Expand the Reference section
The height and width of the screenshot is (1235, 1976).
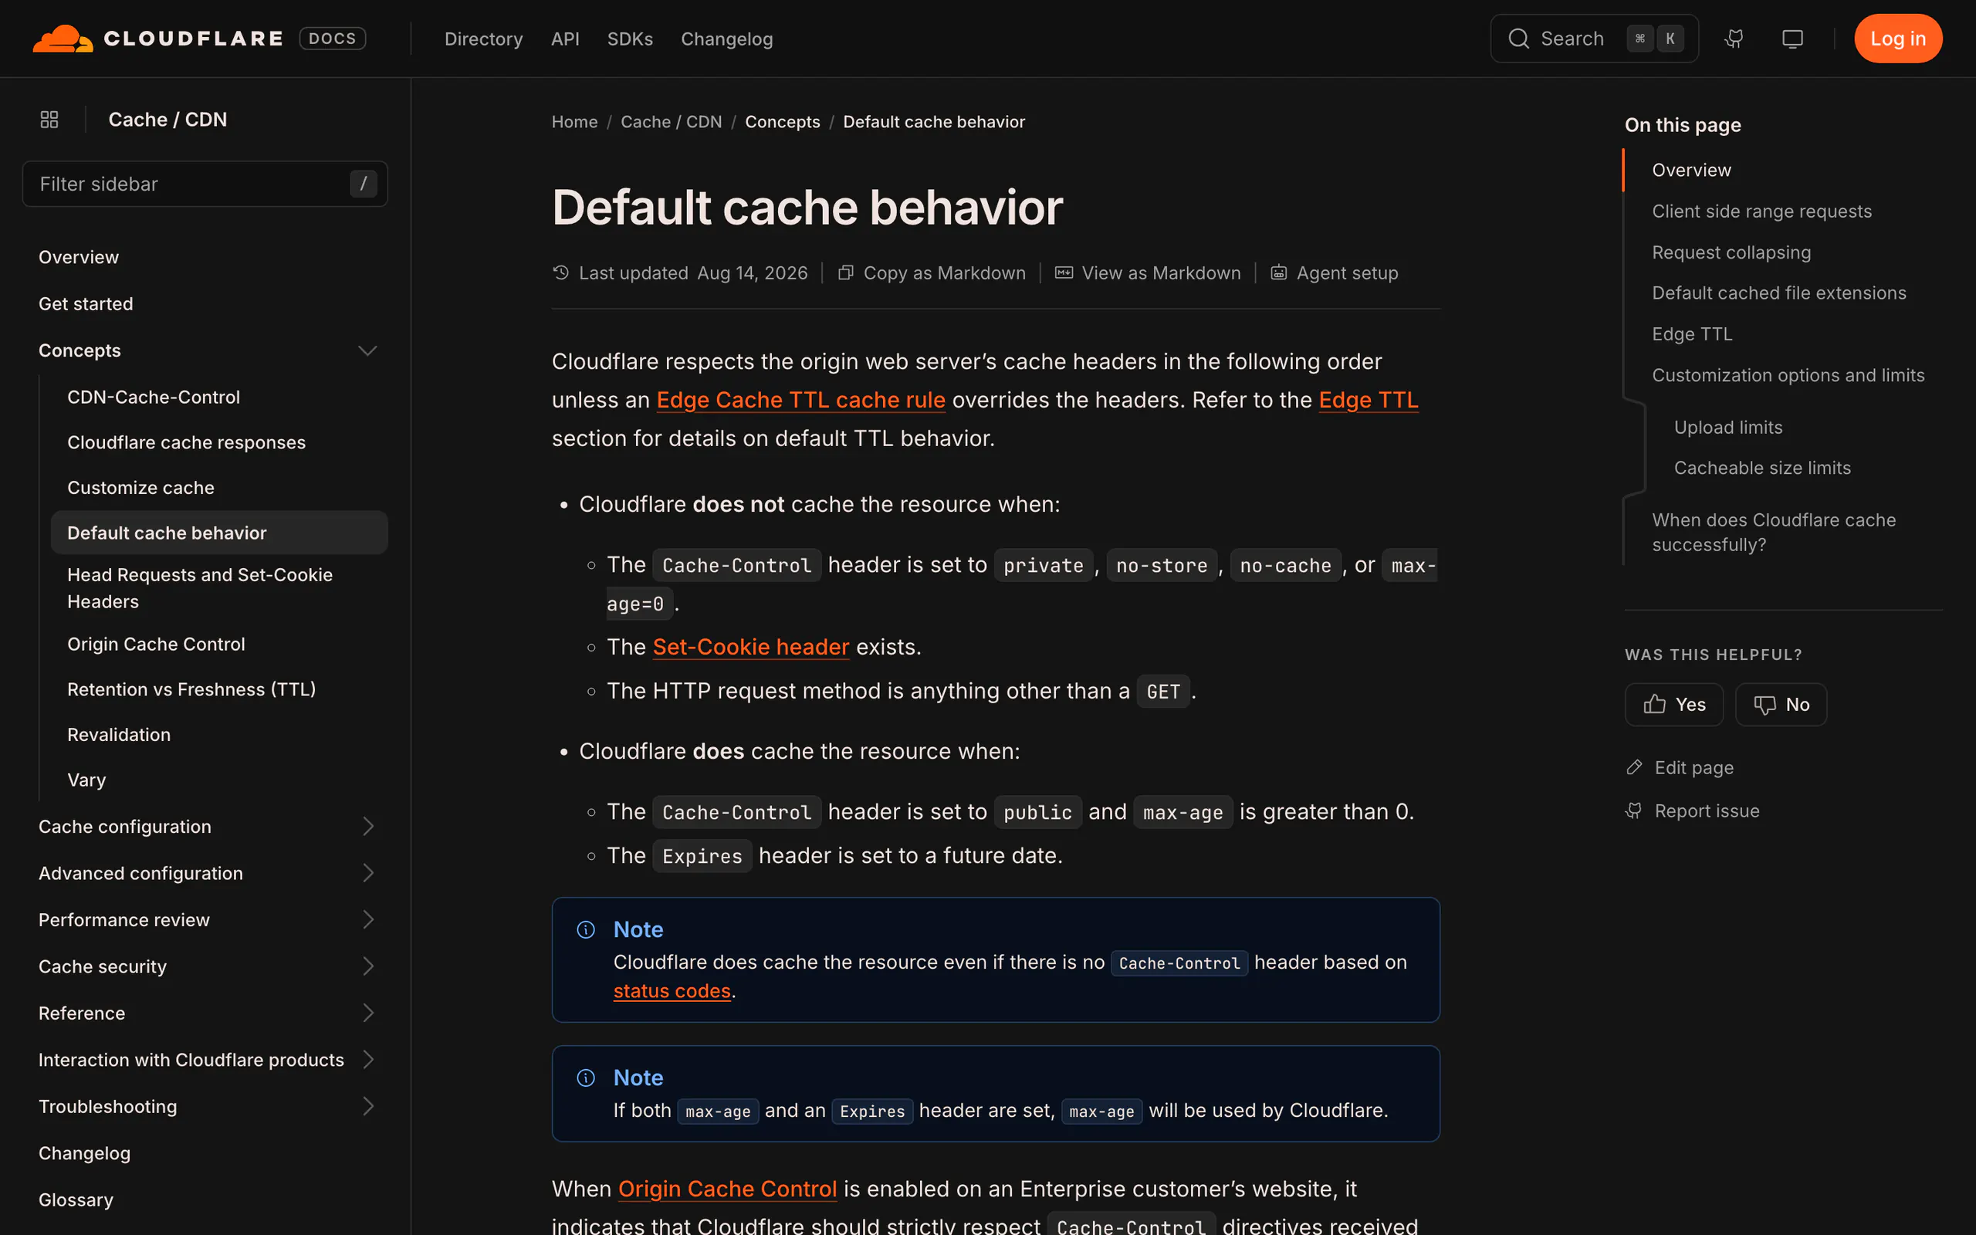tap(367, 1013)
